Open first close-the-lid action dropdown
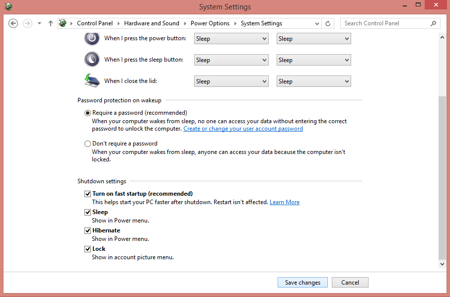 tap(231, 81)
